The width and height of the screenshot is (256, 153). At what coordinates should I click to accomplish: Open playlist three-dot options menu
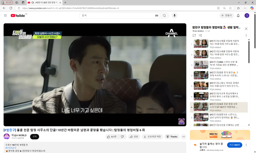pos(246,35)
